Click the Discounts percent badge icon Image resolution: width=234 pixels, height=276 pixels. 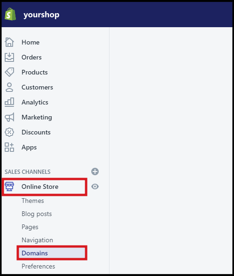point(9,132)
